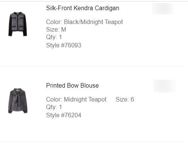Click the Silk-Front Kendra Cardigan title
The image size is (188, 147).
point(83,8)
